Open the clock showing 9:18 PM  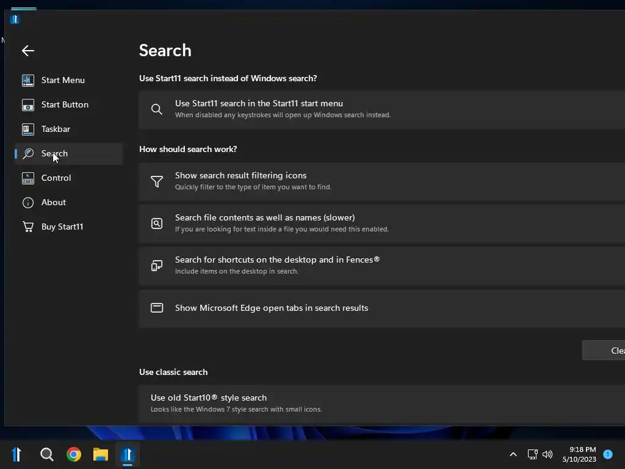(x=579, y=454)
